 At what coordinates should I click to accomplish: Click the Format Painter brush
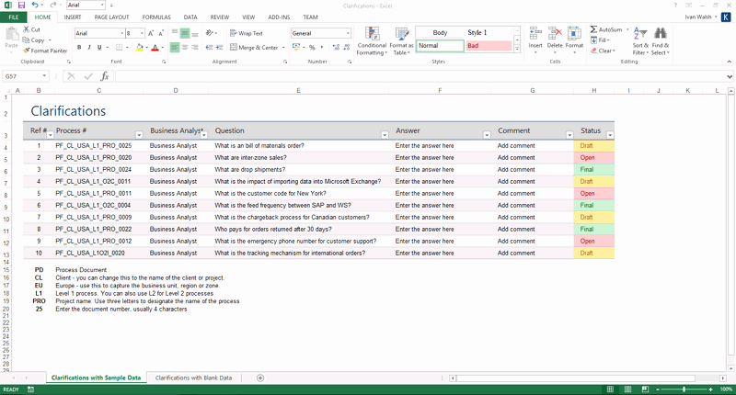27,51
